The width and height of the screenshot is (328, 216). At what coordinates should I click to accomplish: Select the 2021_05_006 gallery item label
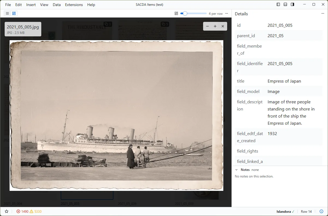point(127,204)
